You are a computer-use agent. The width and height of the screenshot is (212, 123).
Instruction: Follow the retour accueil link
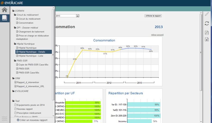tap(157, 35)
